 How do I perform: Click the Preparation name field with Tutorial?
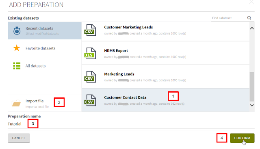click(131, 124)
